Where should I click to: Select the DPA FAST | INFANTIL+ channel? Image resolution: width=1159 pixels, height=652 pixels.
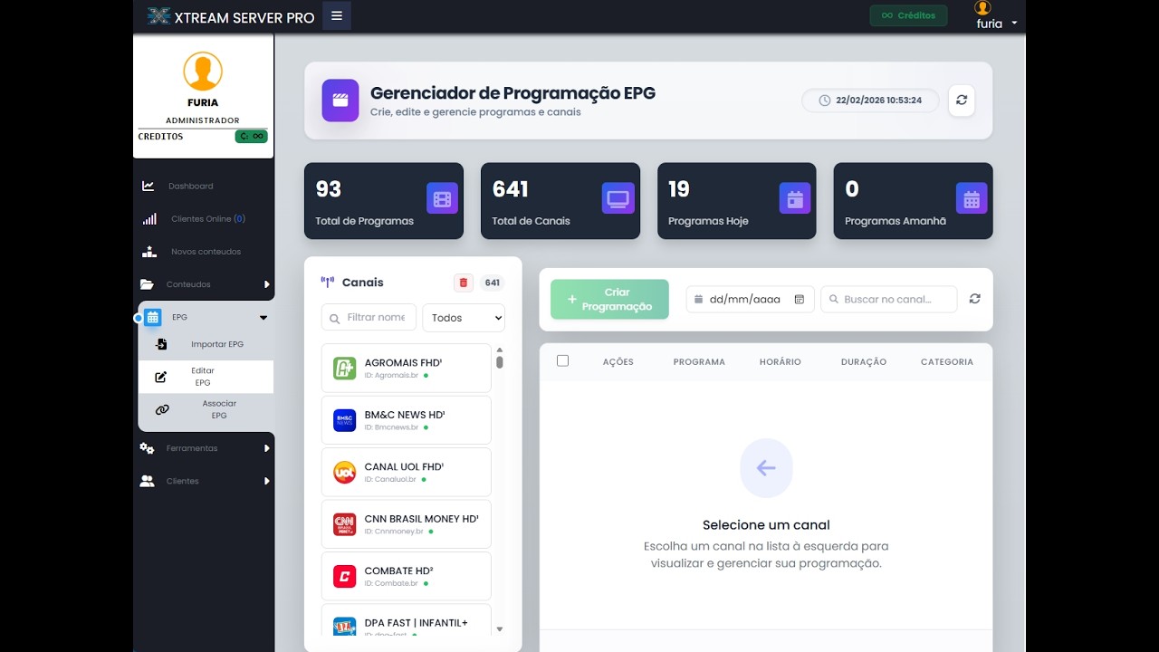click(407, 621)
